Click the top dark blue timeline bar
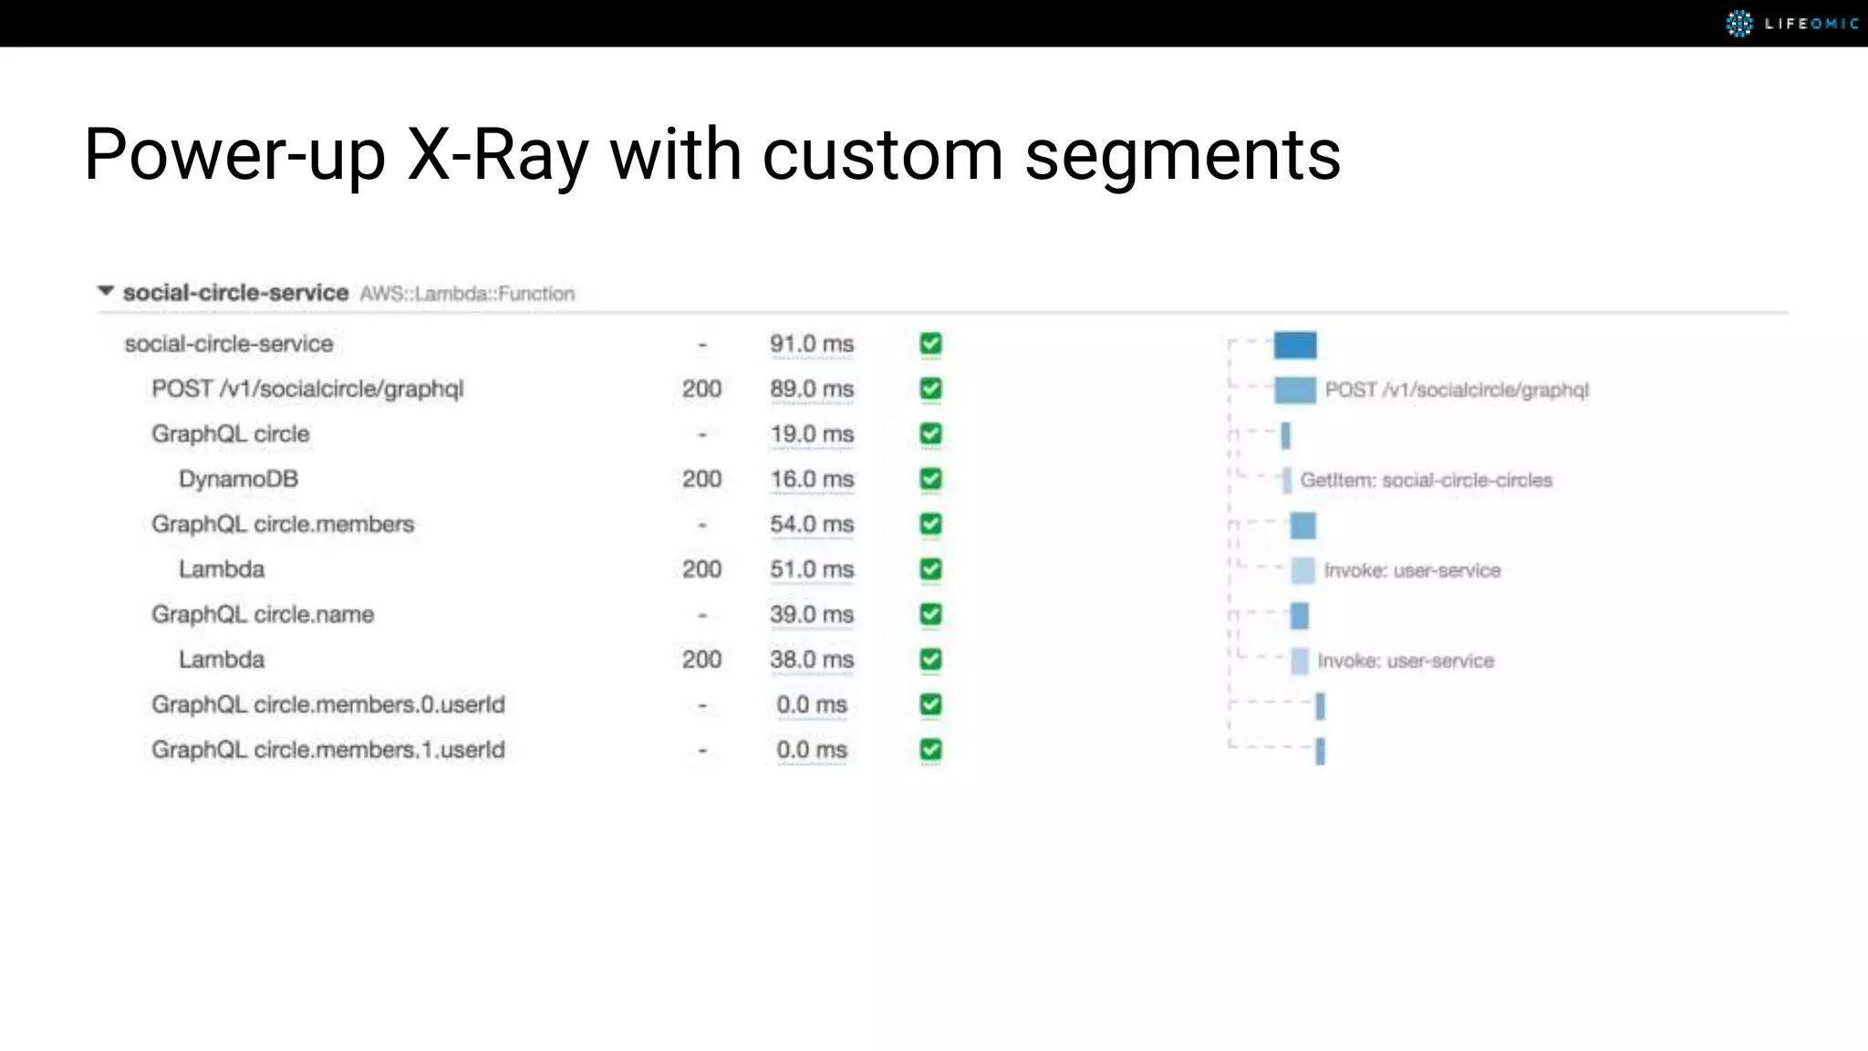Viewport: 1868px width, 1051px height. 1294,345
